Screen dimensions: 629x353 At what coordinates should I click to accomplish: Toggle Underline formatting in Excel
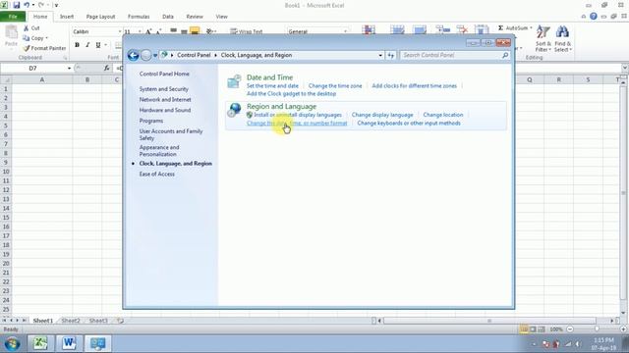pos(98,45)
